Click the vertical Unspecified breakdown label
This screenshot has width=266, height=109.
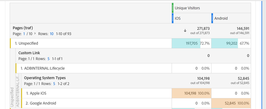pyautogui.click(x=12, y=97)
